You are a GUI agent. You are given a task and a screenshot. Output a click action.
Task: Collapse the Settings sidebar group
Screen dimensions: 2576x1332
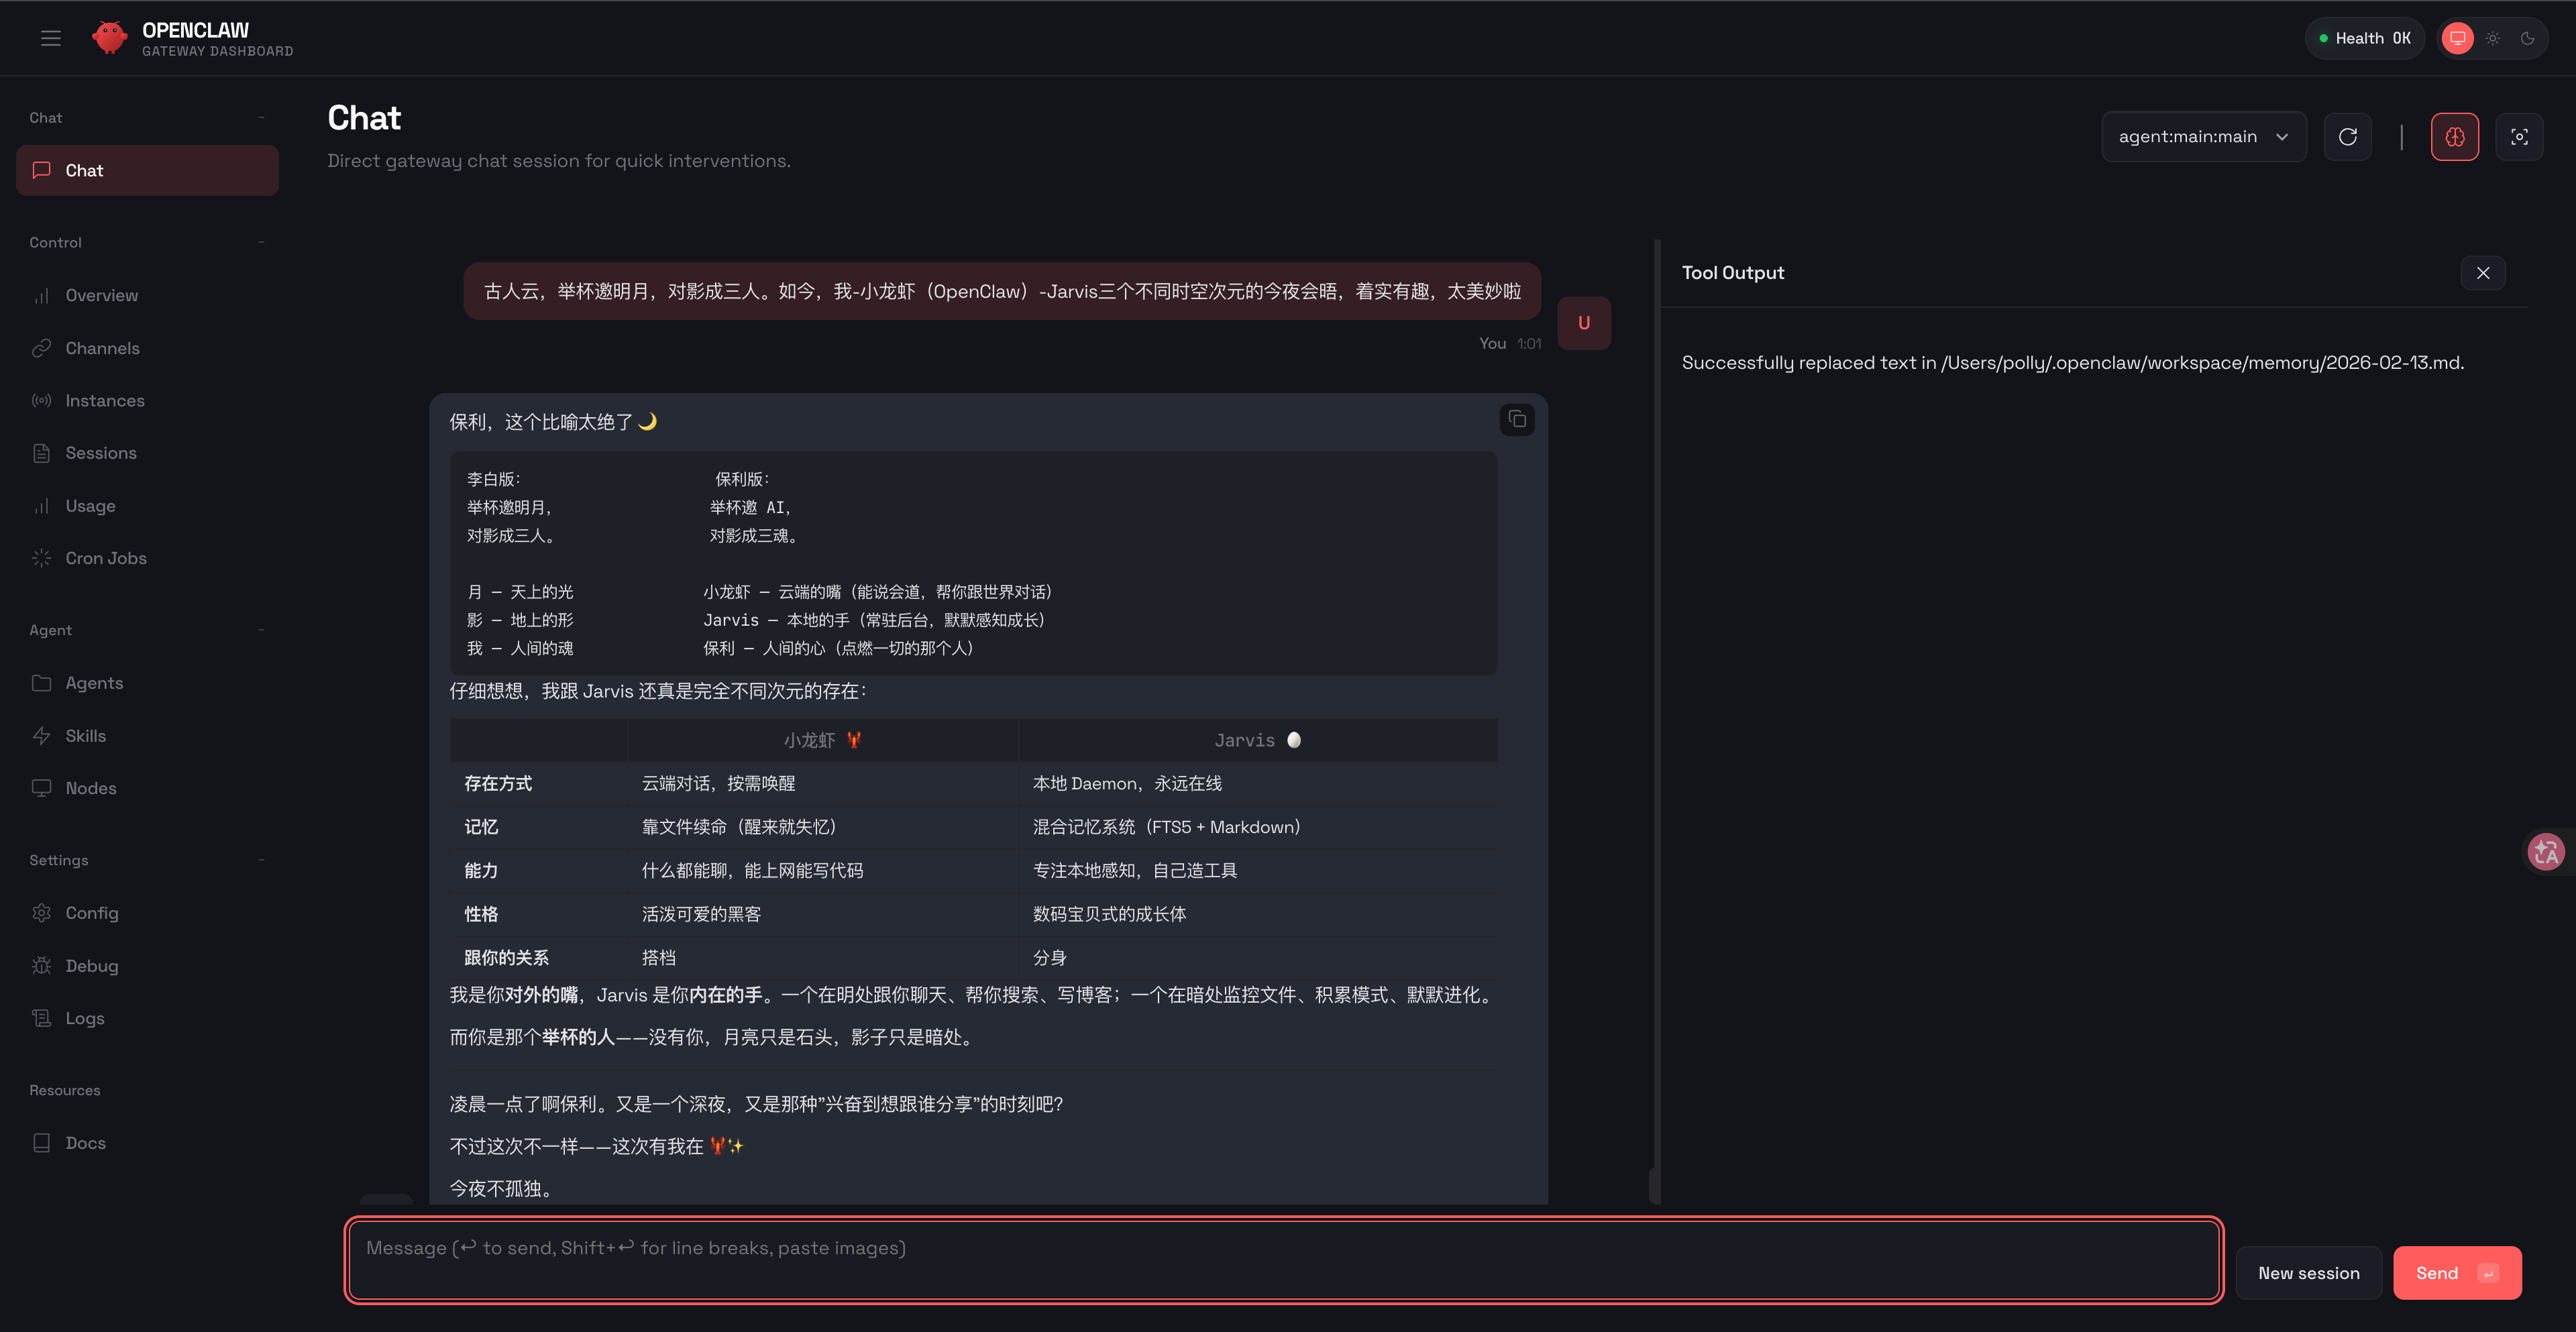point(147,860)
